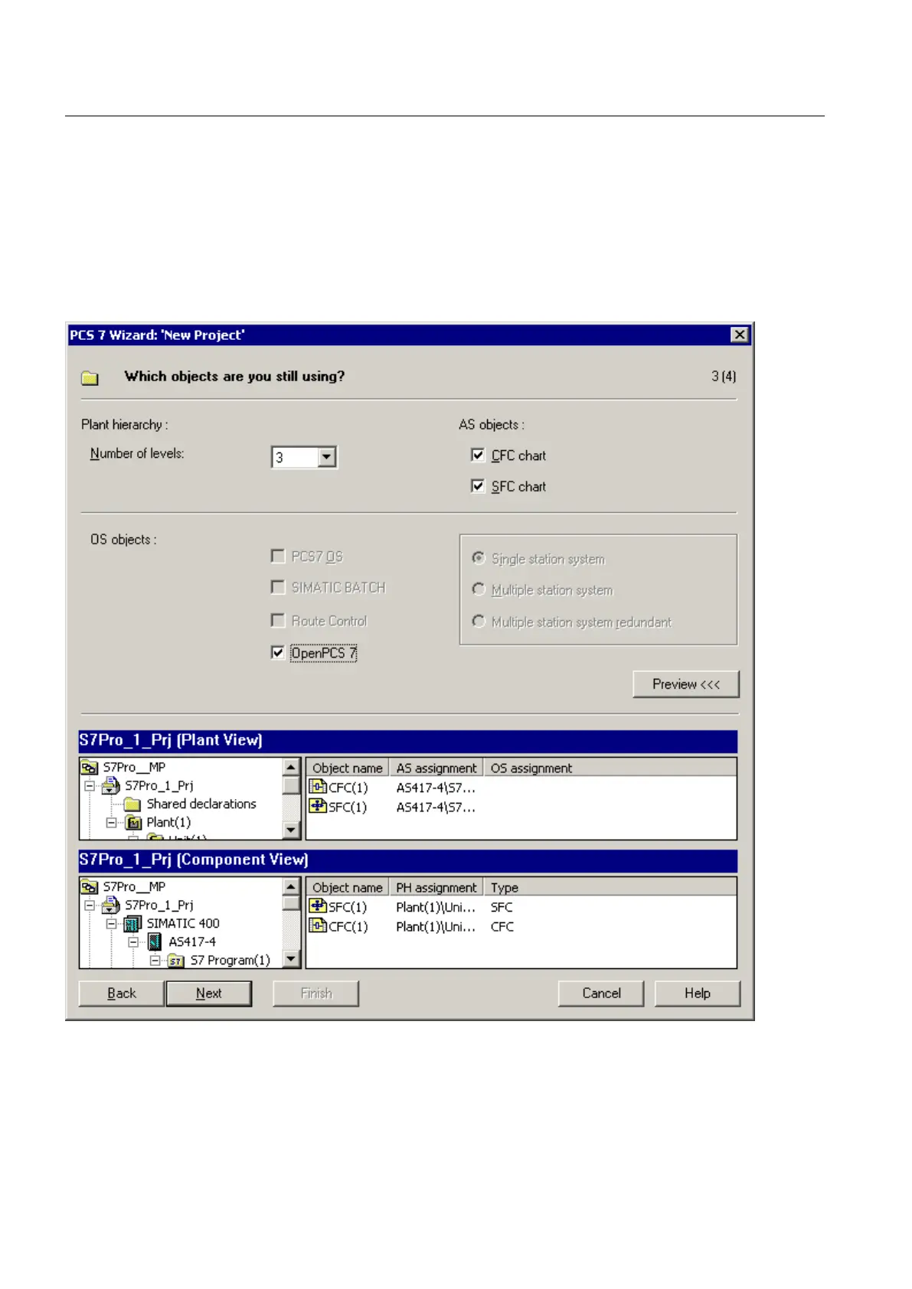
Task: Click the Number of levels value field
Action: 296,458
